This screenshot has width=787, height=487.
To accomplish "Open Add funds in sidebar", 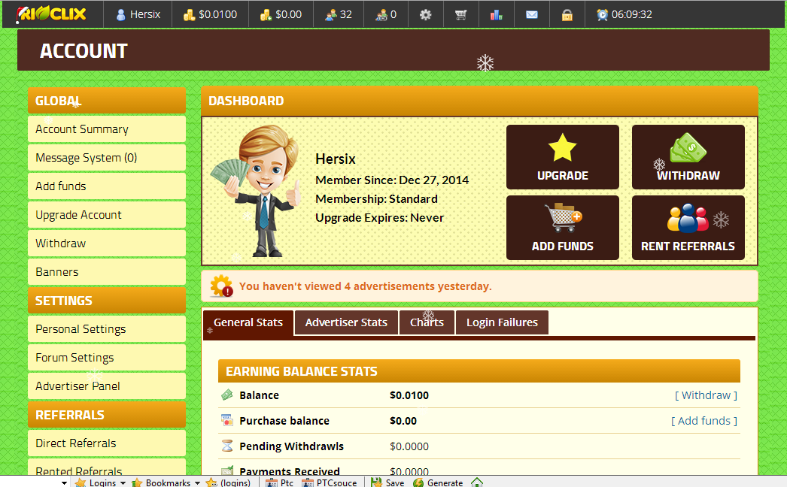I will click(107, 186).
